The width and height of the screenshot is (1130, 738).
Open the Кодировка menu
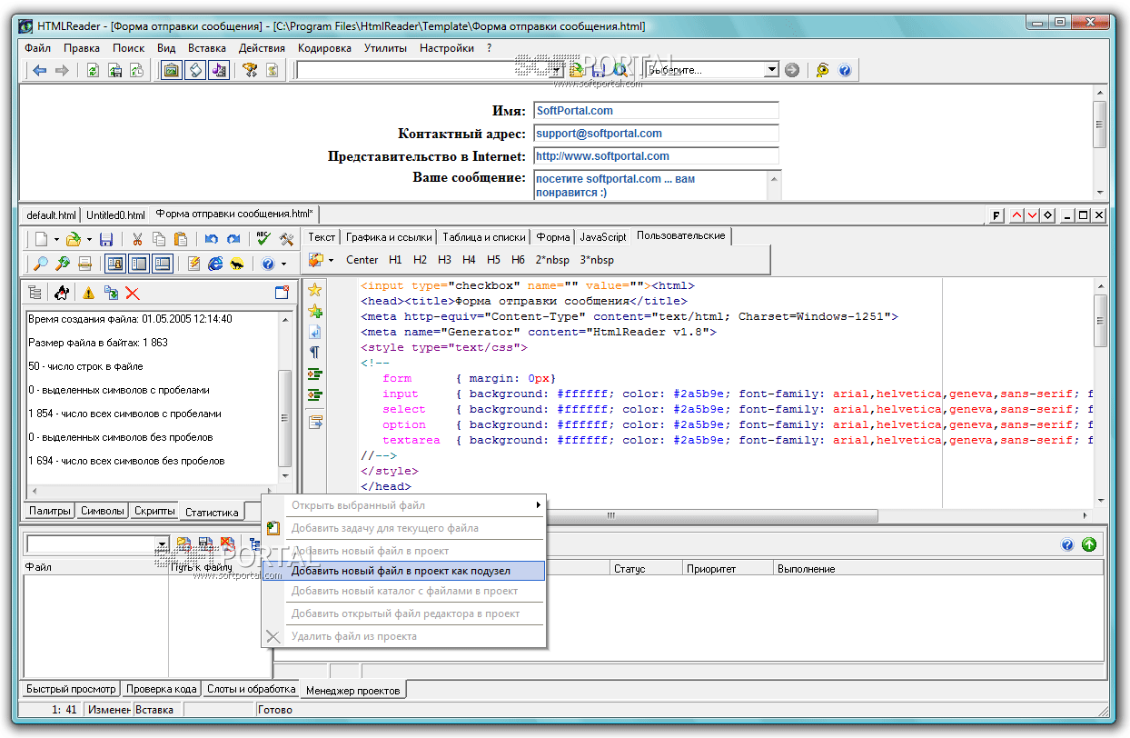click(x=324, y=48)
